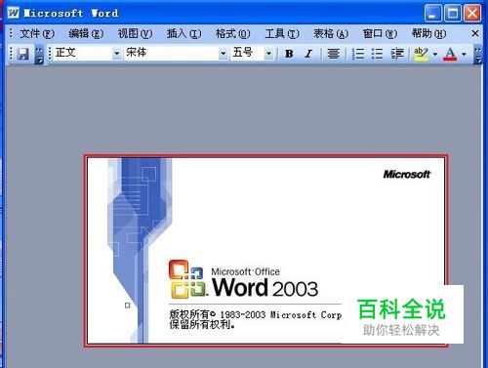Viewport: 488px width, 368px height.
Task: Open the 窗口(W) menu
Action: click(x=380, y=33)
